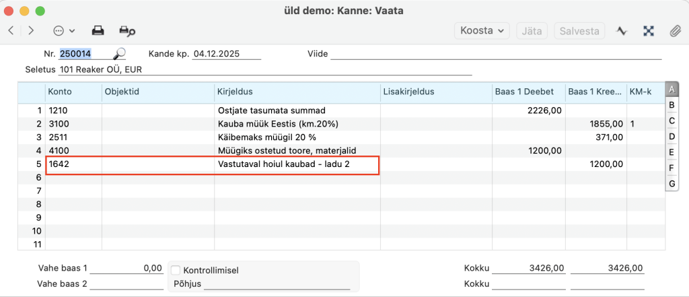Expand the ellipsis actions menu
Viewport: 689px width, 297px height.
click(x=63, y=30)
